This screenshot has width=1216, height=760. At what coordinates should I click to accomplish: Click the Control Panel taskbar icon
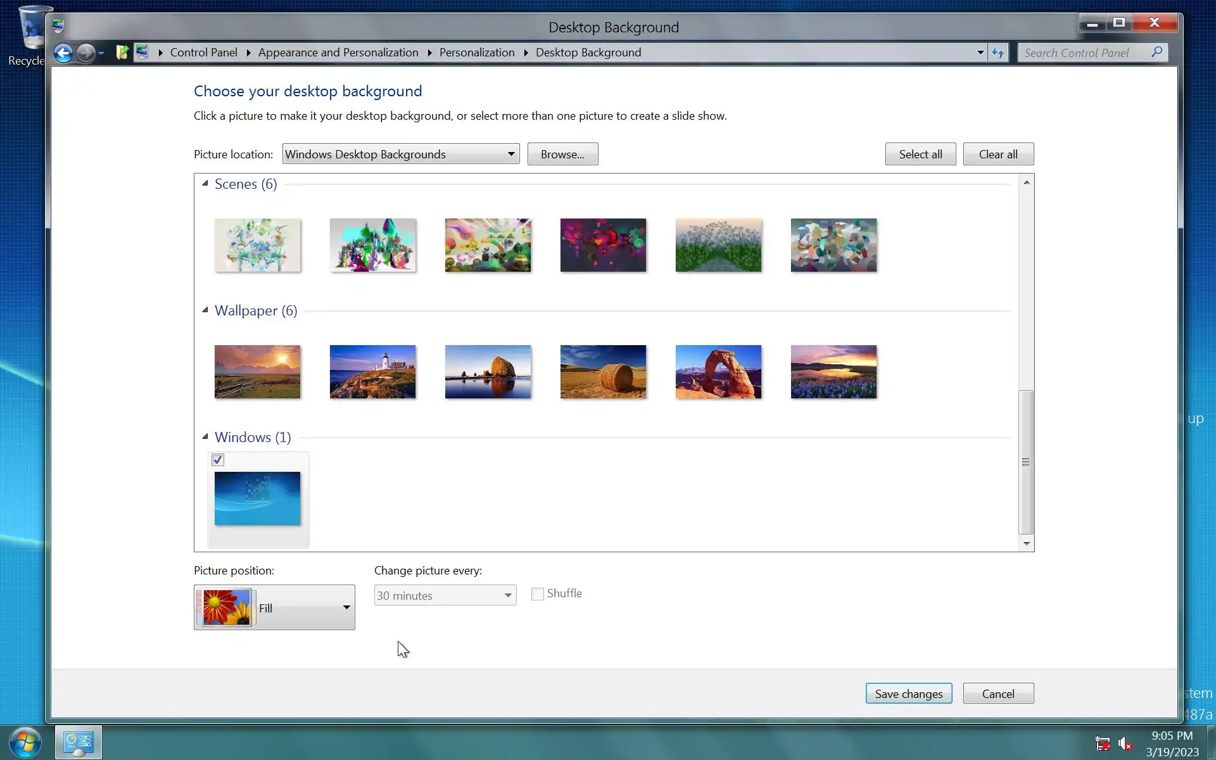click(x=79, y=742)
